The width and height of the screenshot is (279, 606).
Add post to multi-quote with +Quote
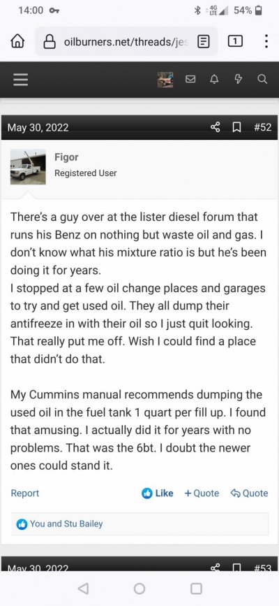(202, 493)
